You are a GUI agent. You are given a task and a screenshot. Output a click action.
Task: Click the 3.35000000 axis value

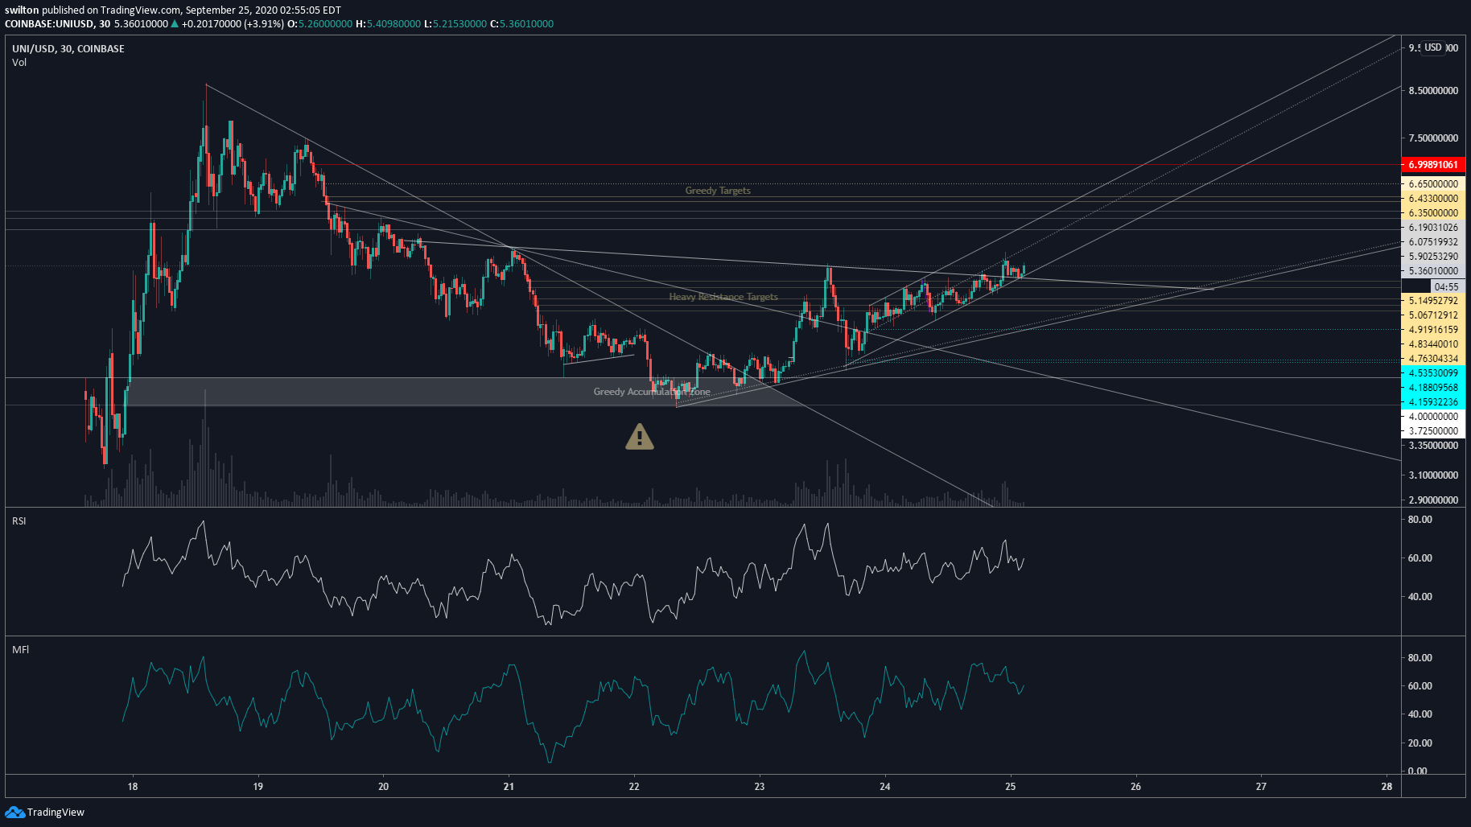coord(1433,446)
